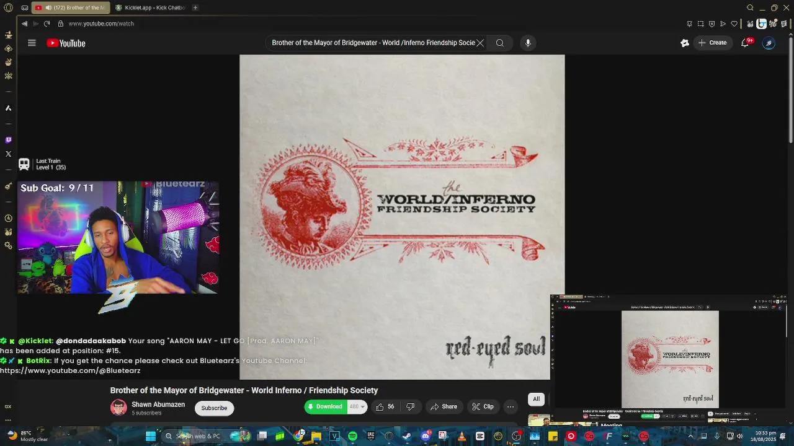Like the video with thumbs up
Image resolution: width=794 pixels, height=446 pixels.
(x=385, y=407)
